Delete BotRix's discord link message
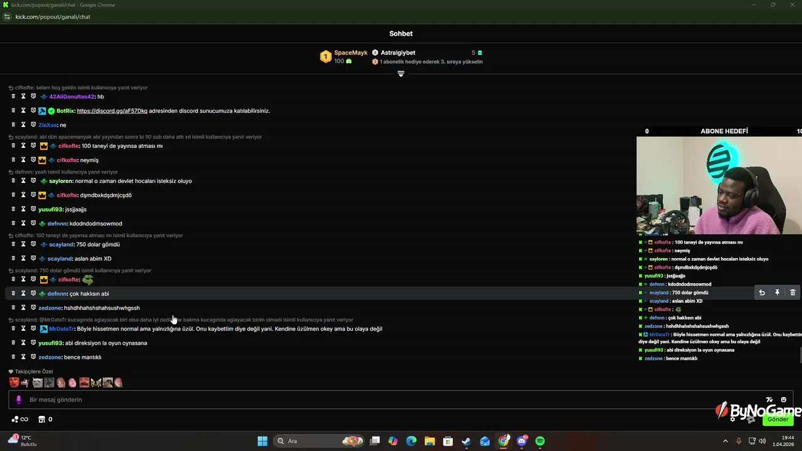802x451 pixels. tap(13, 110)
